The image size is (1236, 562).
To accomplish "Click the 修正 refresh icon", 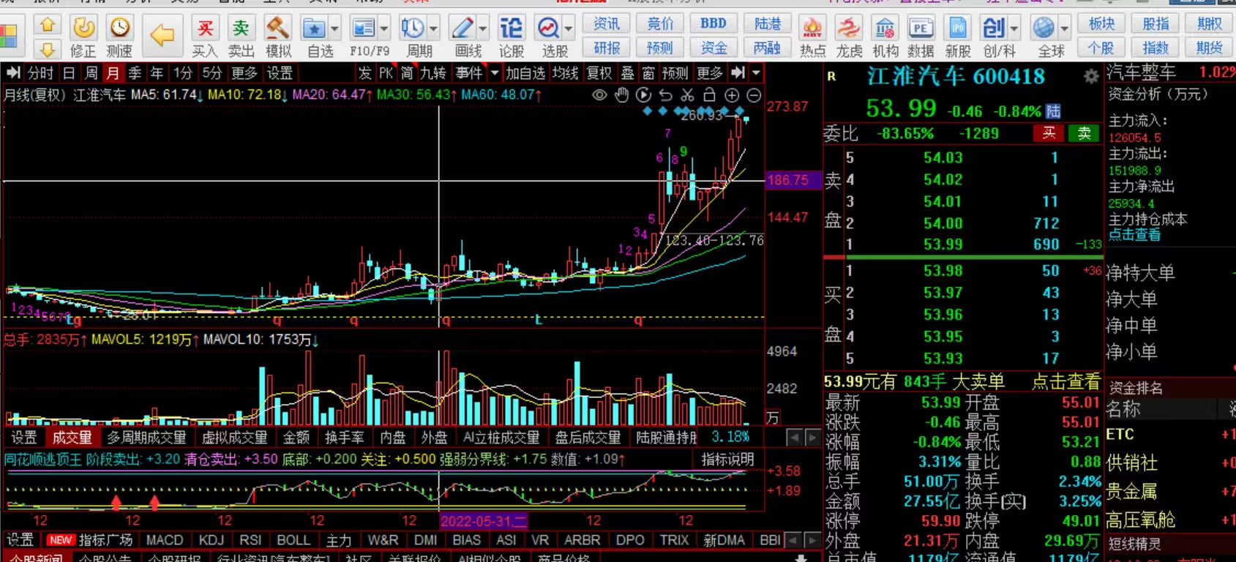I will 83,29.
